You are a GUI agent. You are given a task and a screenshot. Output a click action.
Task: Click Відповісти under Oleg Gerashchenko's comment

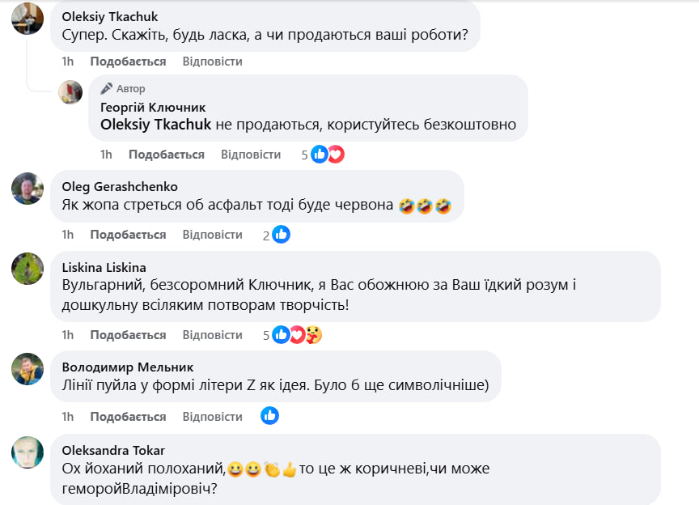pos(212,235)
